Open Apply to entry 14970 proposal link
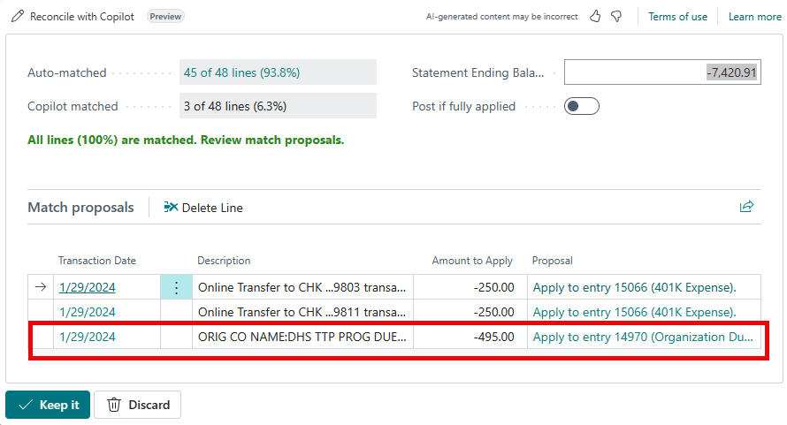 pos(643,337)
